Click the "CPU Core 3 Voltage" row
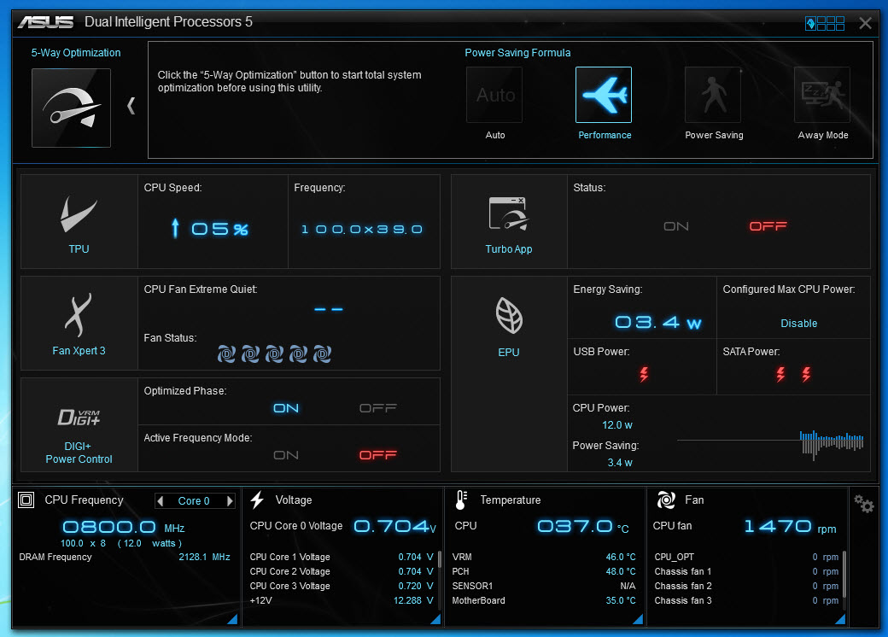This screenshot has width=888, height=637. pyautogui.click(x=342, y=586)
